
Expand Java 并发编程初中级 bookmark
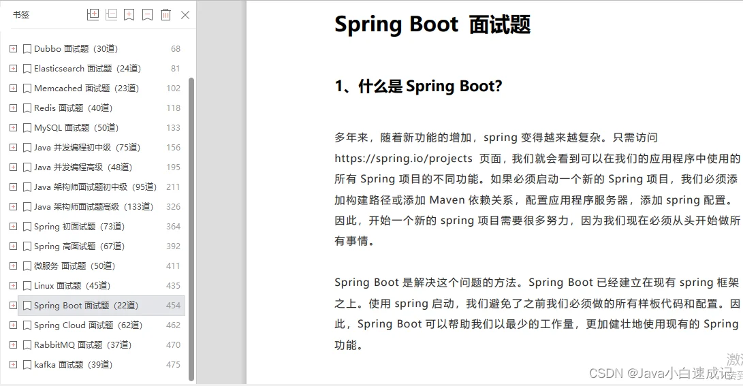click(13, 147)
